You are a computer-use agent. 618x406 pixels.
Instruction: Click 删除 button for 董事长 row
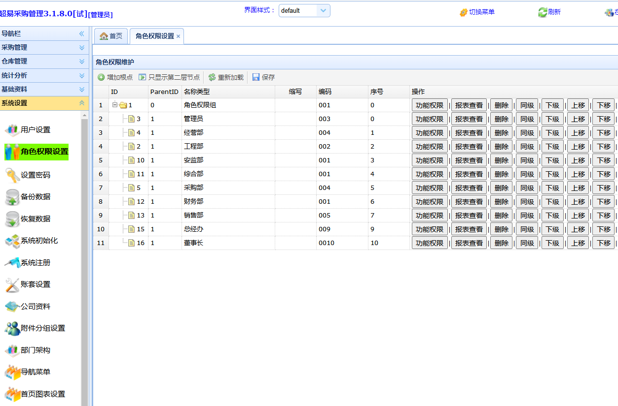(x=501, y=243)
